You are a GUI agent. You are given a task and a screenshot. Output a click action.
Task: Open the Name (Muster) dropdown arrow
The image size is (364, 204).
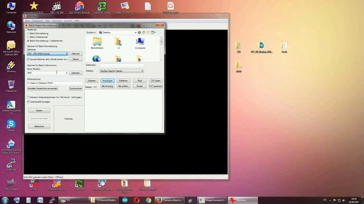tap(67, 73)
